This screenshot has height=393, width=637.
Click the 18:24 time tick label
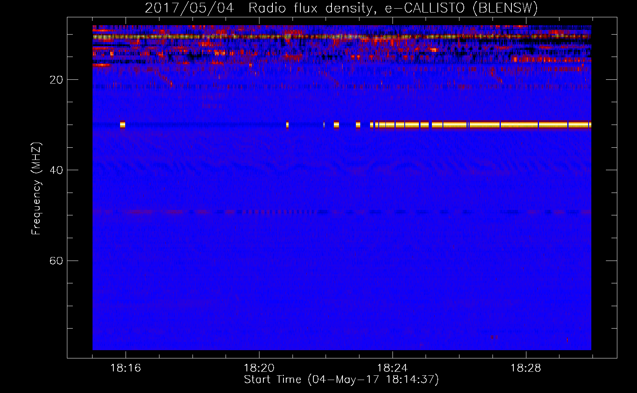393,368
